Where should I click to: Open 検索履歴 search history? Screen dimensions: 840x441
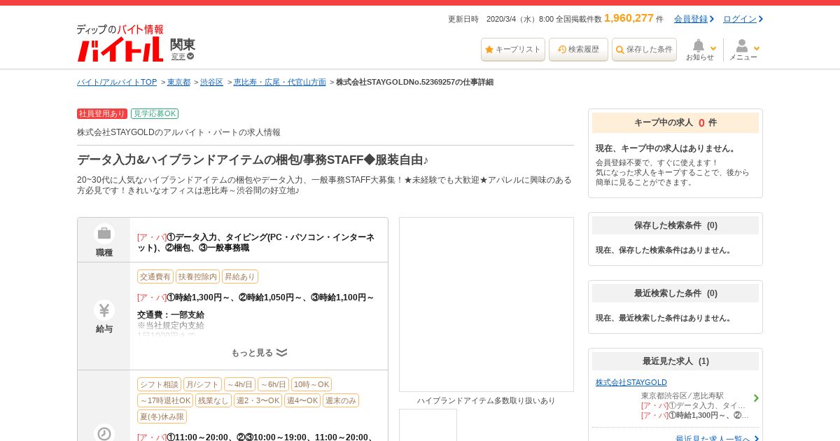[578, 50]
